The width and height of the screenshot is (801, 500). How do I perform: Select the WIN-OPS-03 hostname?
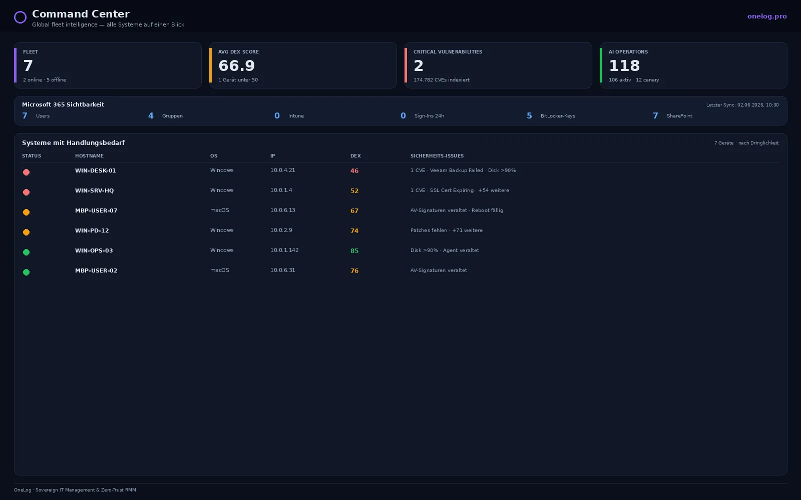[94, 250]
